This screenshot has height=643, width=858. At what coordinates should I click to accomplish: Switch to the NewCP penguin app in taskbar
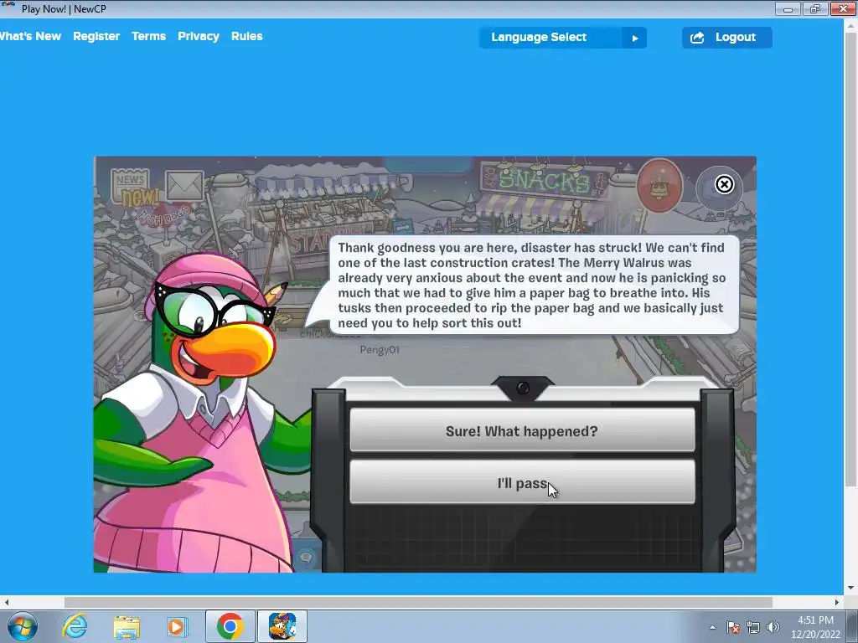click(282, 626)
